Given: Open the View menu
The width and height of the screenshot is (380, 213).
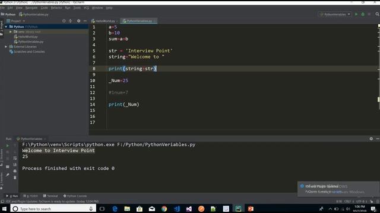Looking at the screenshot, I should (19, 8).
